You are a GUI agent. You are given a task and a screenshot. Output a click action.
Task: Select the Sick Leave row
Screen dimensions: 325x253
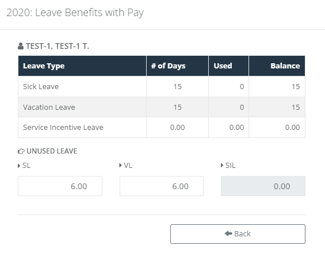point(162,86)
